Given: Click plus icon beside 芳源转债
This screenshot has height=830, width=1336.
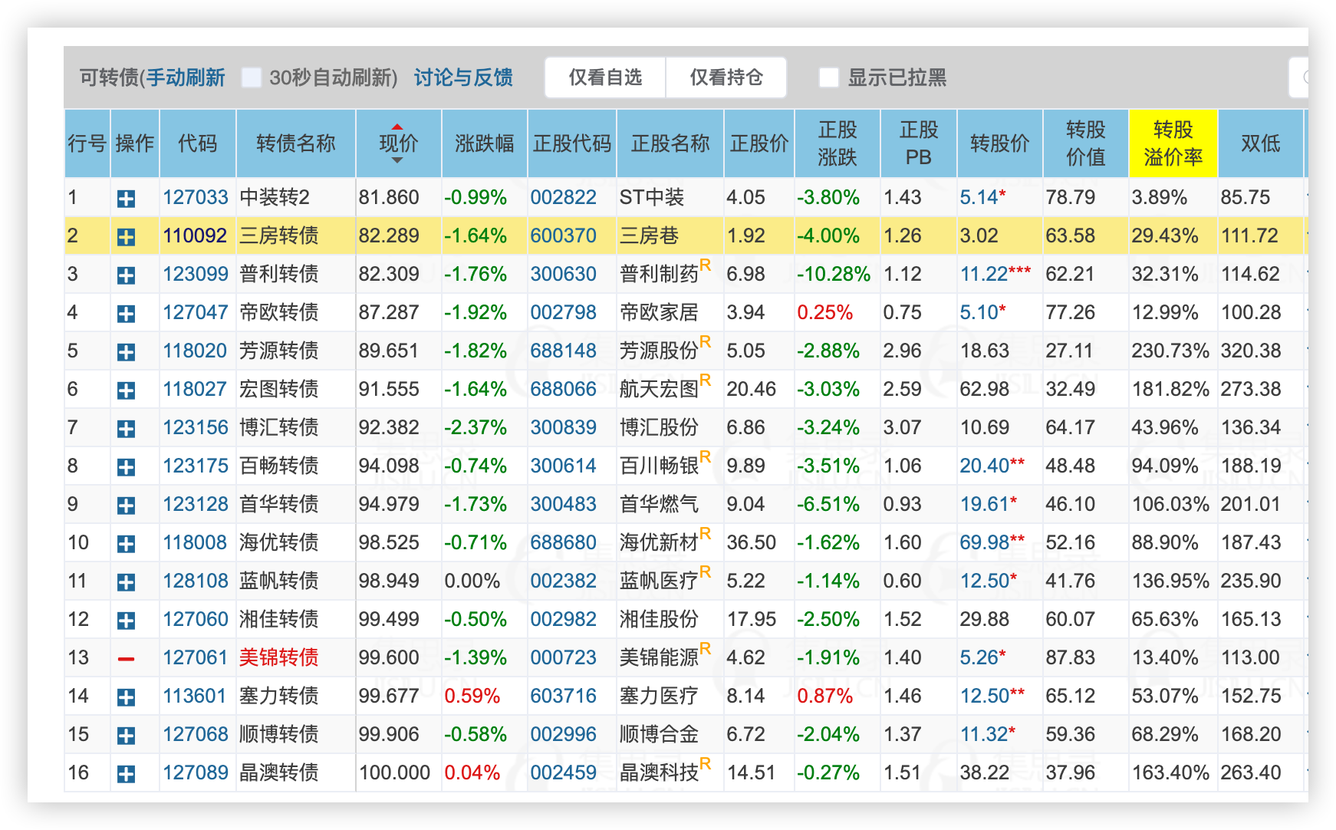Looking at the screenshot, I should (126, 352).
